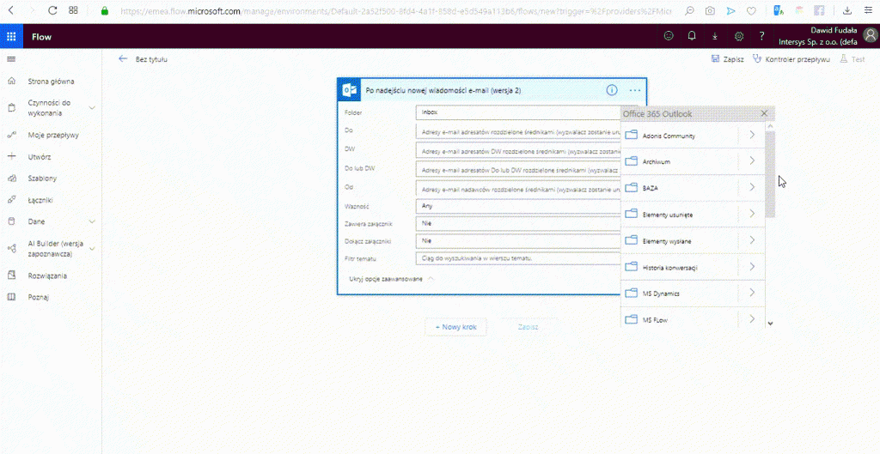
Task: Expand the Dane menu chevron
Action: coord(92,221)
